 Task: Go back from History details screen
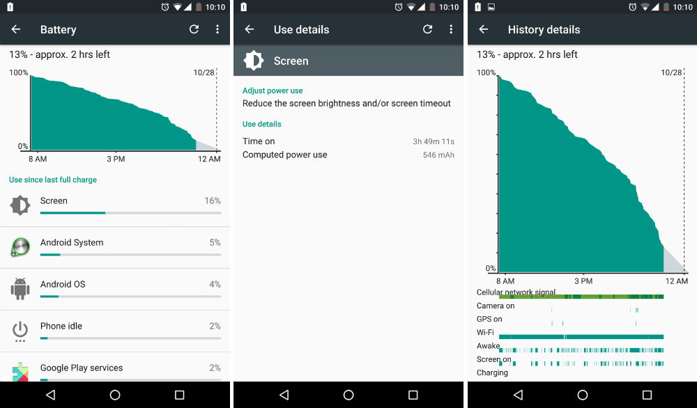484,29
